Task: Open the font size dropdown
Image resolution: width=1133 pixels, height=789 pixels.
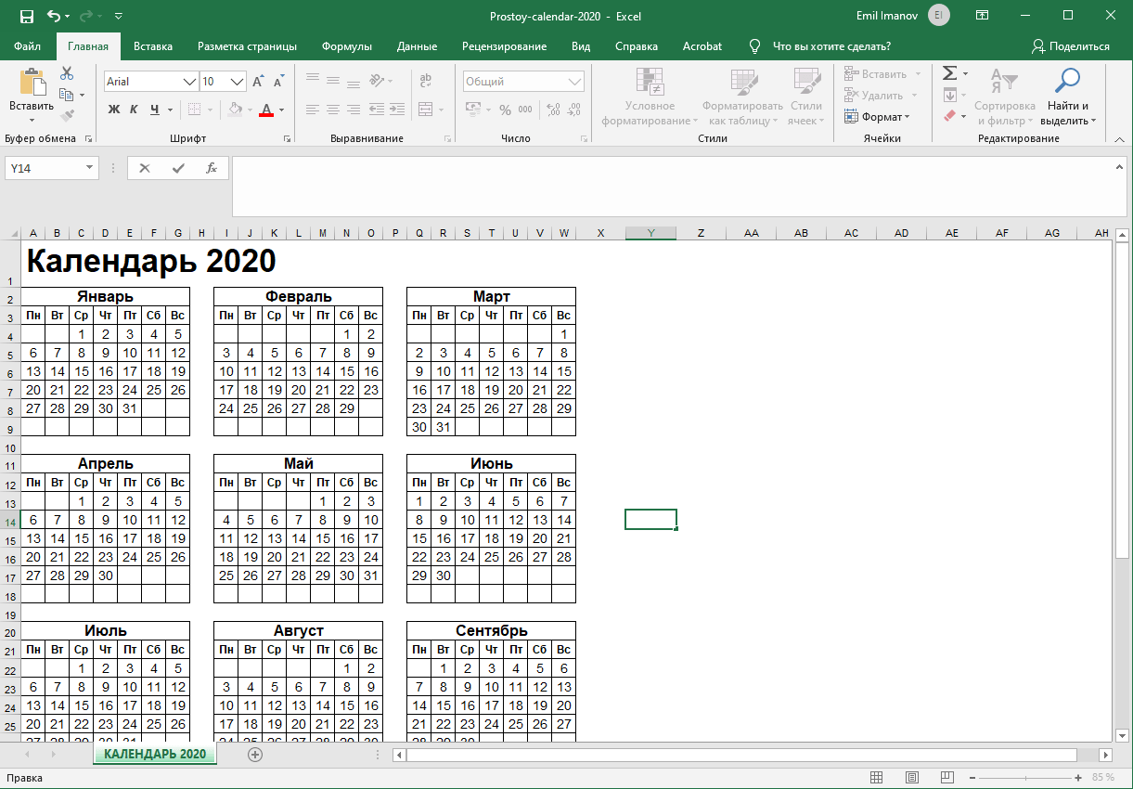Action: tap(237, 82)
